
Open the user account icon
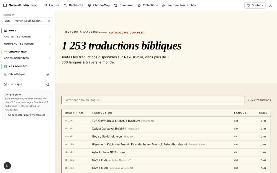click(x=270, y=6)
